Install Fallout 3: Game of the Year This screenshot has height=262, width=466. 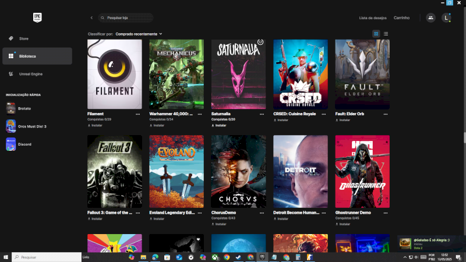tap(95, 219)
